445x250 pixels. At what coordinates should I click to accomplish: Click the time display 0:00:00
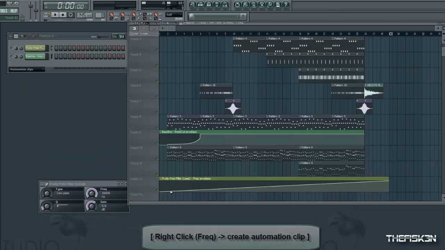point(71,6)
